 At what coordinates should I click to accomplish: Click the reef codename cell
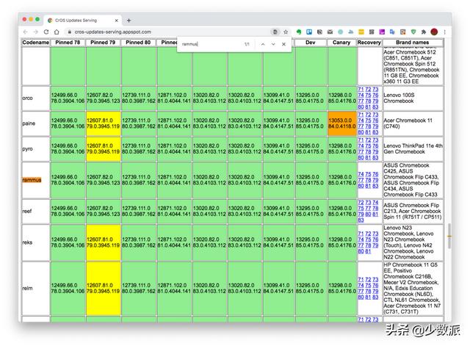[x=36, y=212]
